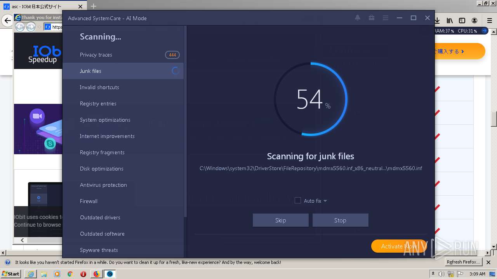Click the Firefox downloads arrow icon

[437, 21]
